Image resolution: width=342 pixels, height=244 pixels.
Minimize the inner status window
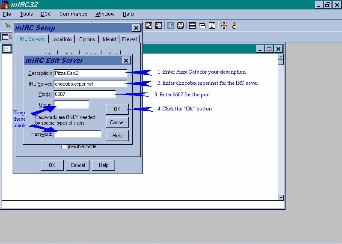point(260,49)
